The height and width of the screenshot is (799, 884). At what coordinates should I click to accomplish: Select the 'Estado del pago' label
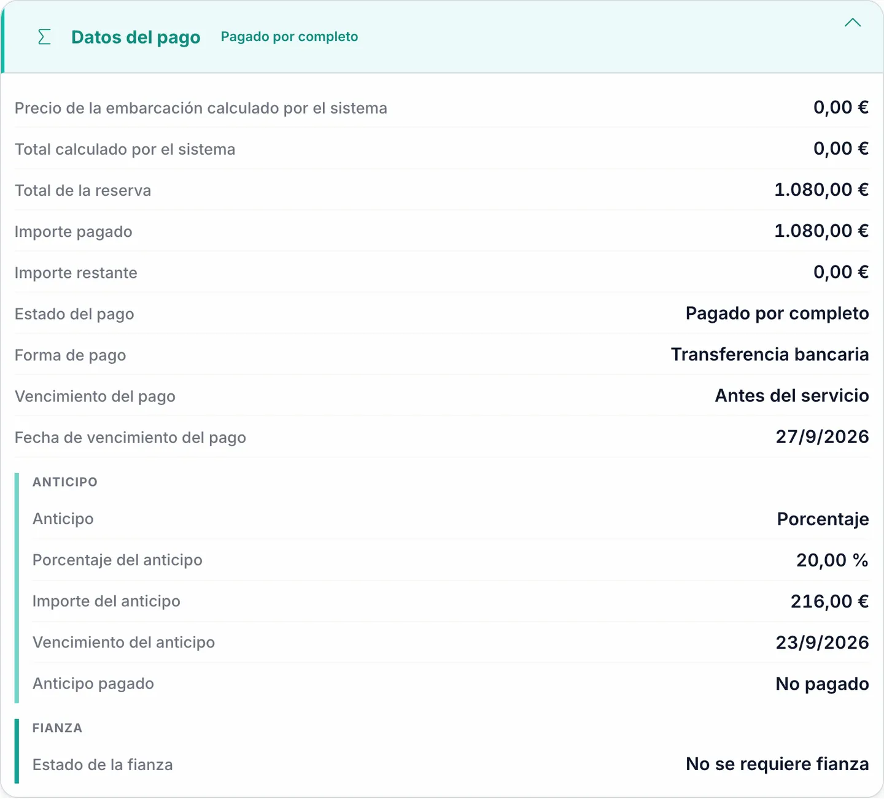[74, 314]
